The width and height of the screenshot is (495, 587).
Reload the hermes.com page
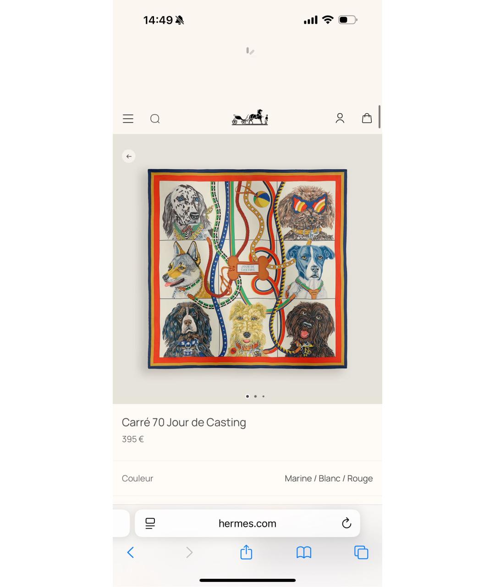(346, 523)
